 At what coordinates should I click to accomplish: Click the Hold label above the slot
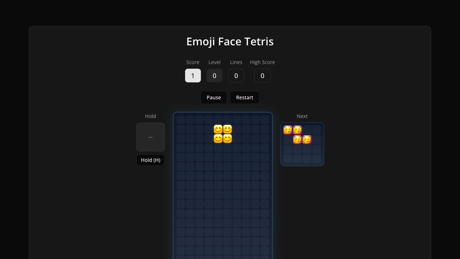[151, 116]
